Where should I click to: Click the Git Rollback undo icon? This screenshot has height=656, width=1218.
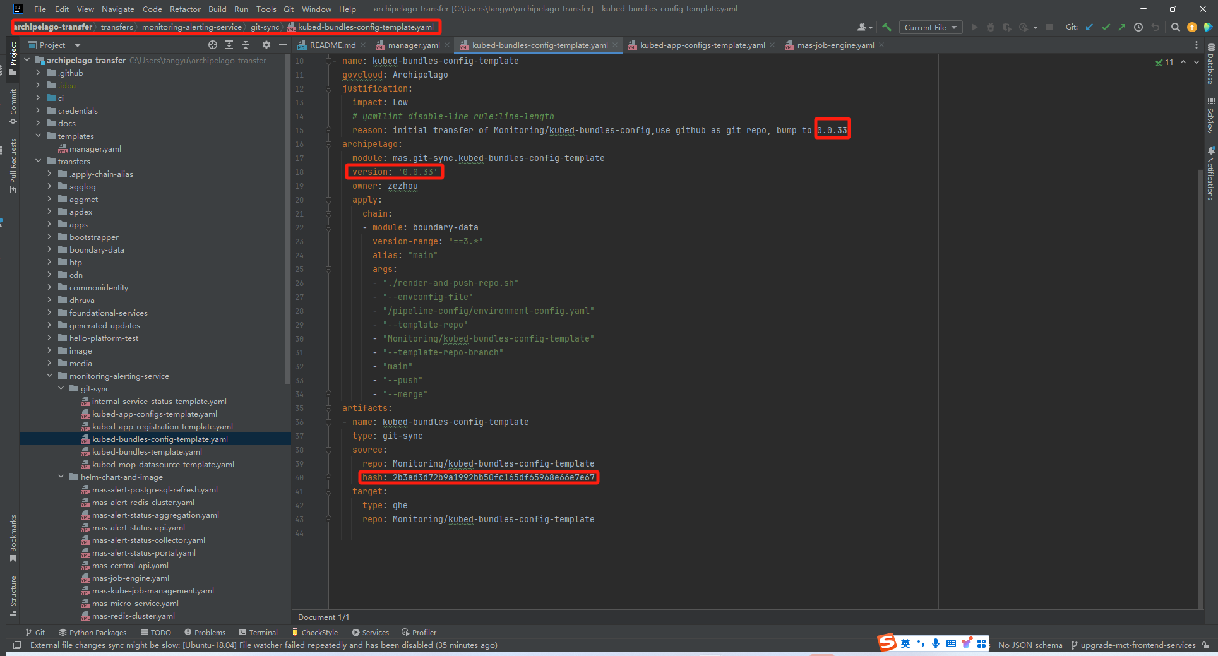click(1155, 27)
